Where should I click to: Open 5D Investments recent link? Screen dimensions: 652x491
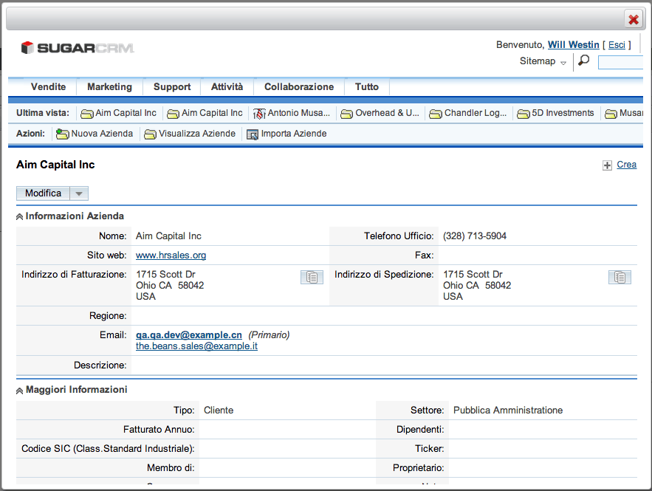point(563,113)
